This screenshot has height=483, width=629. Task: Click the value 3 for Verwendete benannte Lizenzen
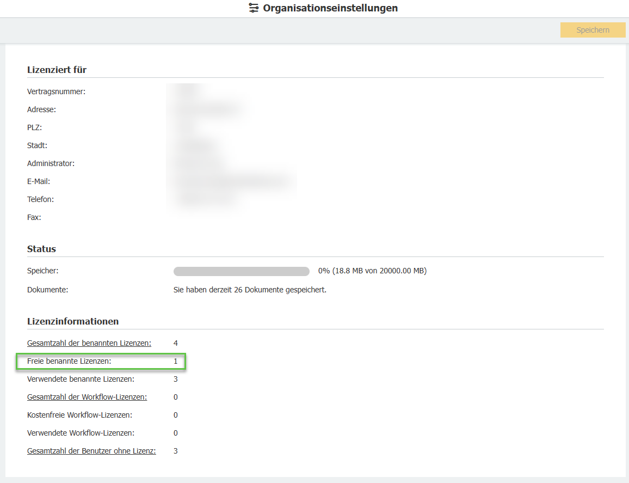pos(176,379)
